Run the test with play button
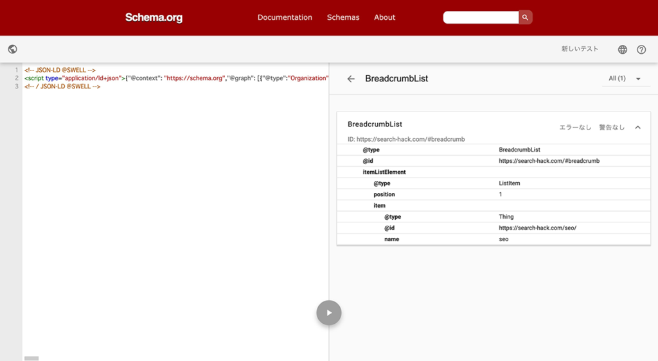 click(328, 313)
